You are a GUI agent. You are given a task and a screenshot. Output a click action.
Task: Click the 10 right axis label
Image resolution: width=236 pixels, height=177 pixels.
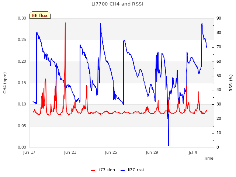pyautogui.click(x=219, y=133)
